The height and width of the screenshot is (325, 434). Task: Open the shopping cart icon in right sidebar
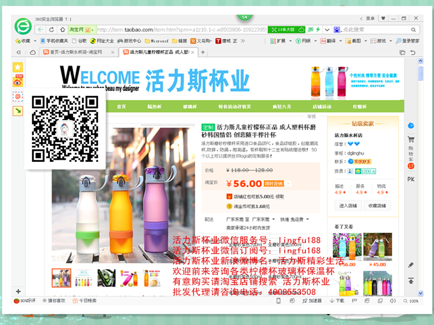tap(411, 139)
